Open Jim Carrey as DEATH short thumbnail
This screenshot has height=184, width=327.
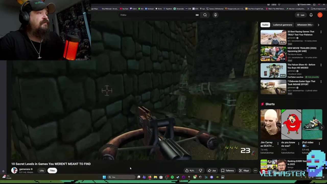tap(271, 124)
